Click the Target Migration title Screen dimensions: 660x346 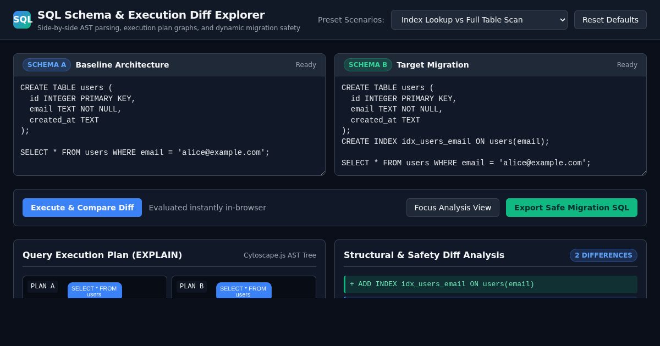[433, 65]
